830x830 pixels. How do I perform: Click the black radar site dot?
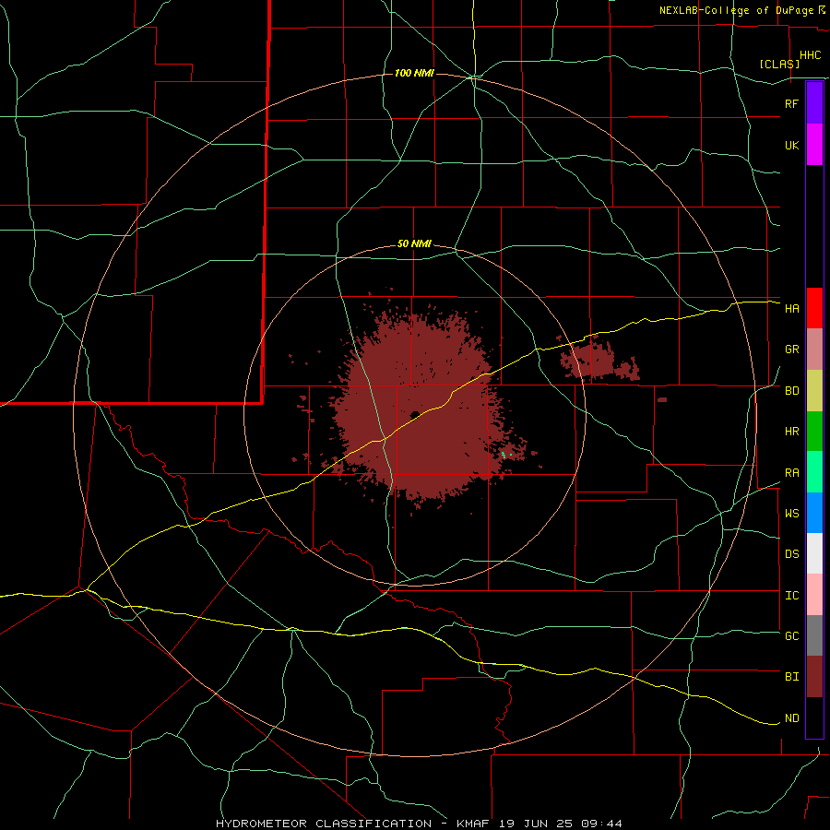[x=415, y=414]
